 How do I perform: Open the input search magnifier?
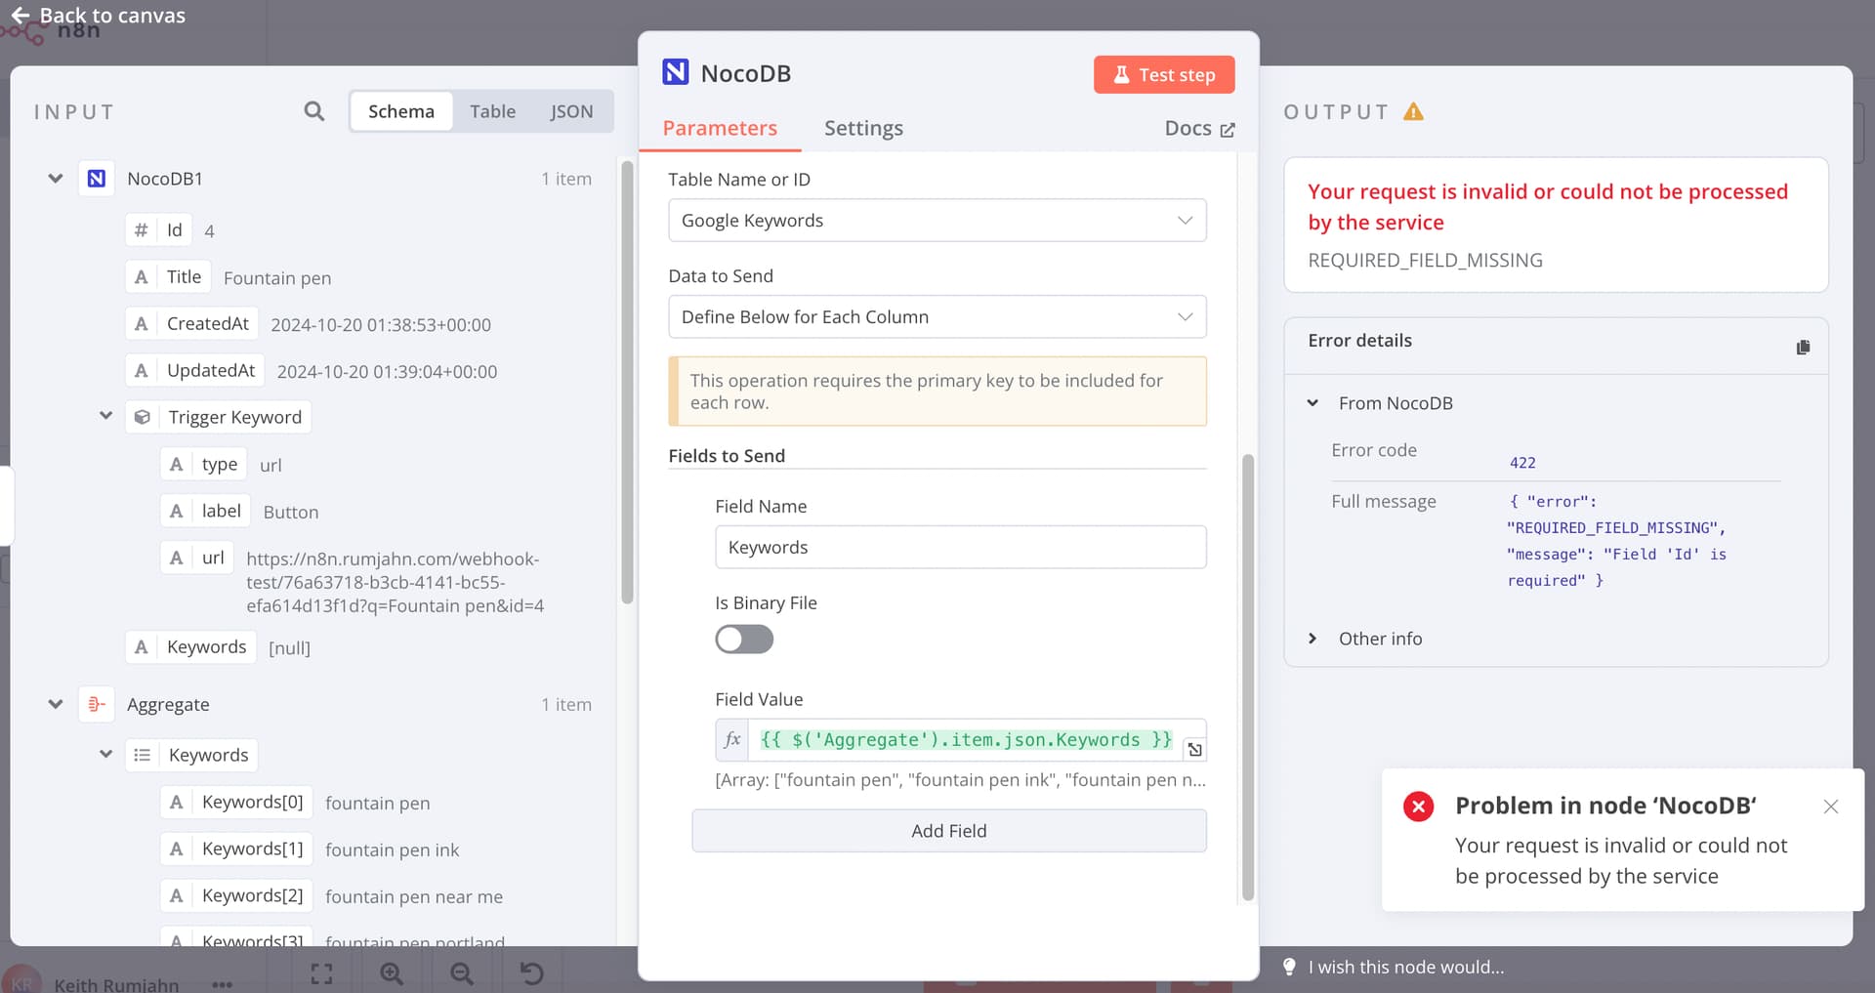[313, 111]
